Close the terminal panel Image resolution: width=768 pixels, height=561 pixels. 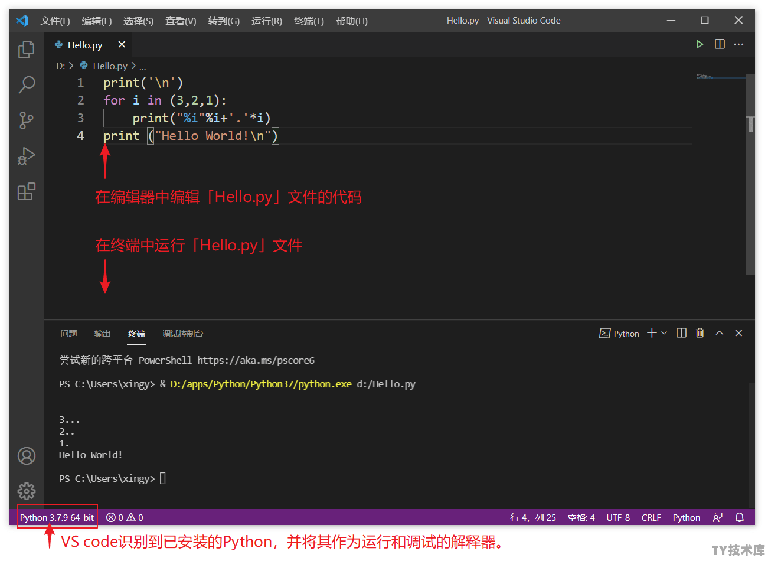738,333
